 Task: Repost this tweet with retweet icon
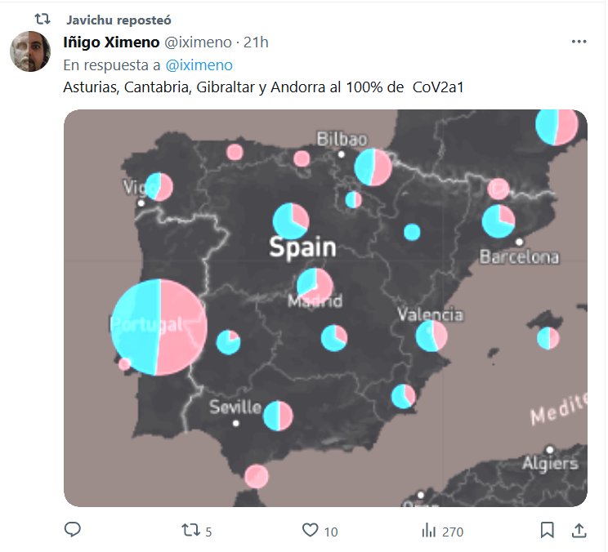click(189, 530)
